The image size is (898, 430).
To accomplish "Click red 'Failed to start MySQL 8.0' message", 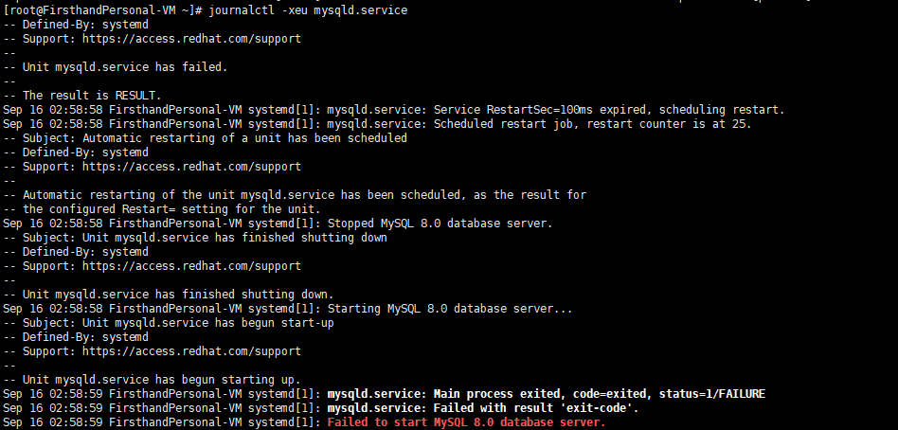I will [465, 422].
